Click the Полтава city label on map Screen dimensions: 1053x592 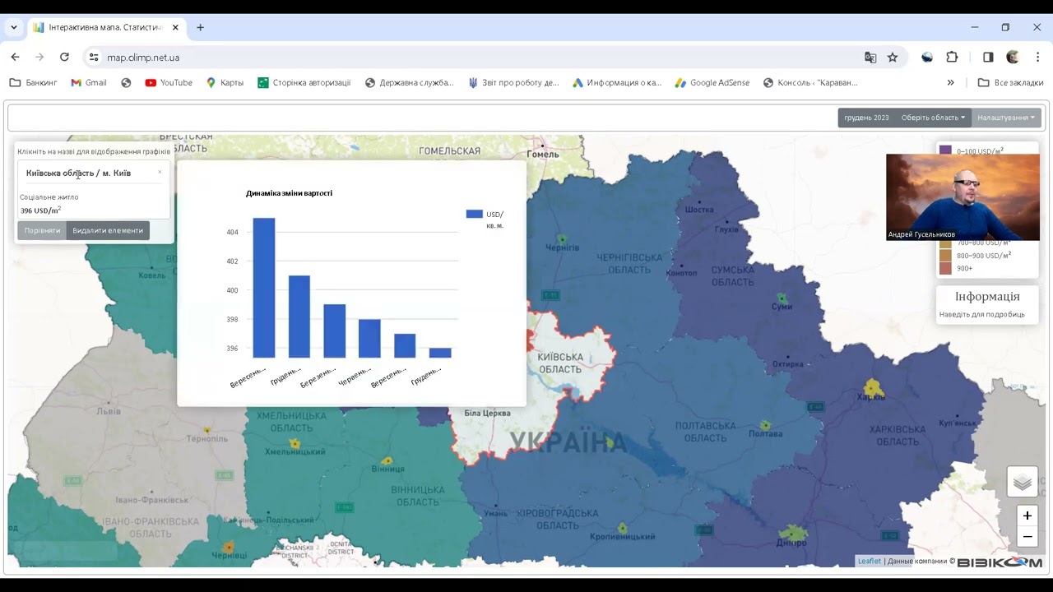click(x=765, y=433)
